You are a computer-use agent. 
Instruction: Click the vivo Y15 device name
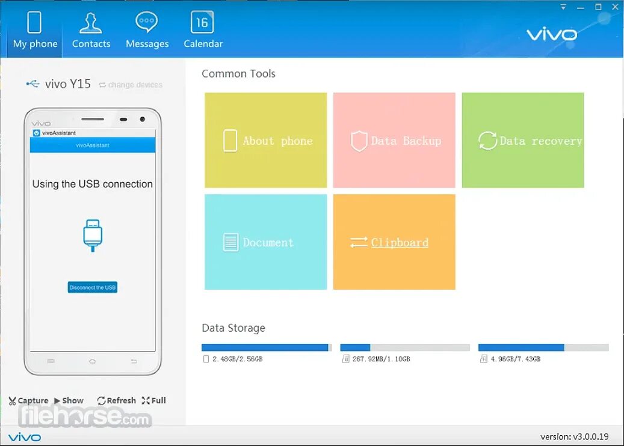tap(67, 84)
